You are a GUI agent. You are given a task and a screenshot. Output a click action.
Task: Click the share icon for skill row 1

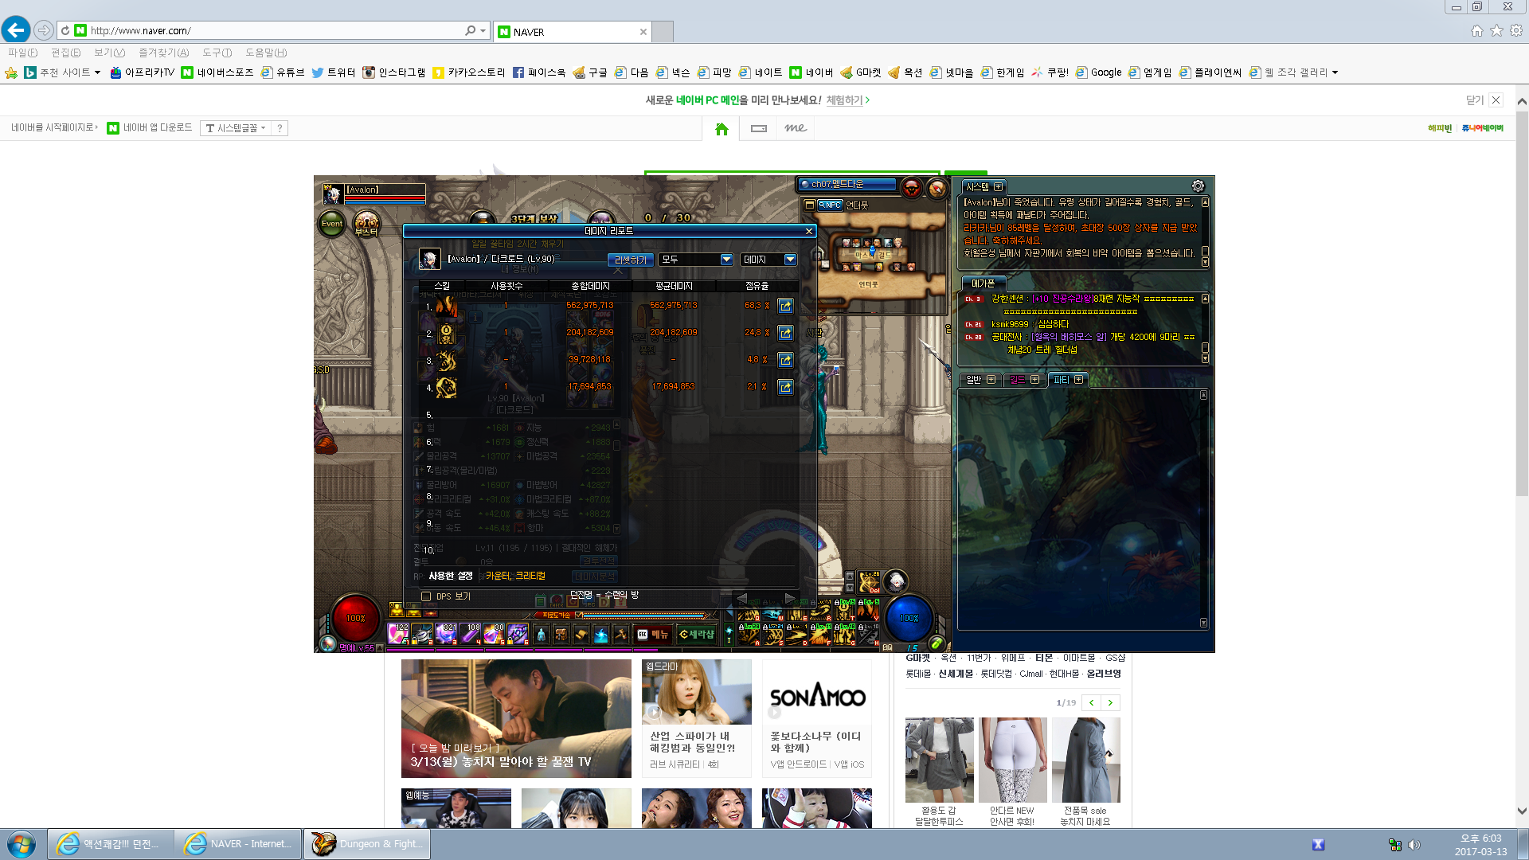[x=785, y=306]
